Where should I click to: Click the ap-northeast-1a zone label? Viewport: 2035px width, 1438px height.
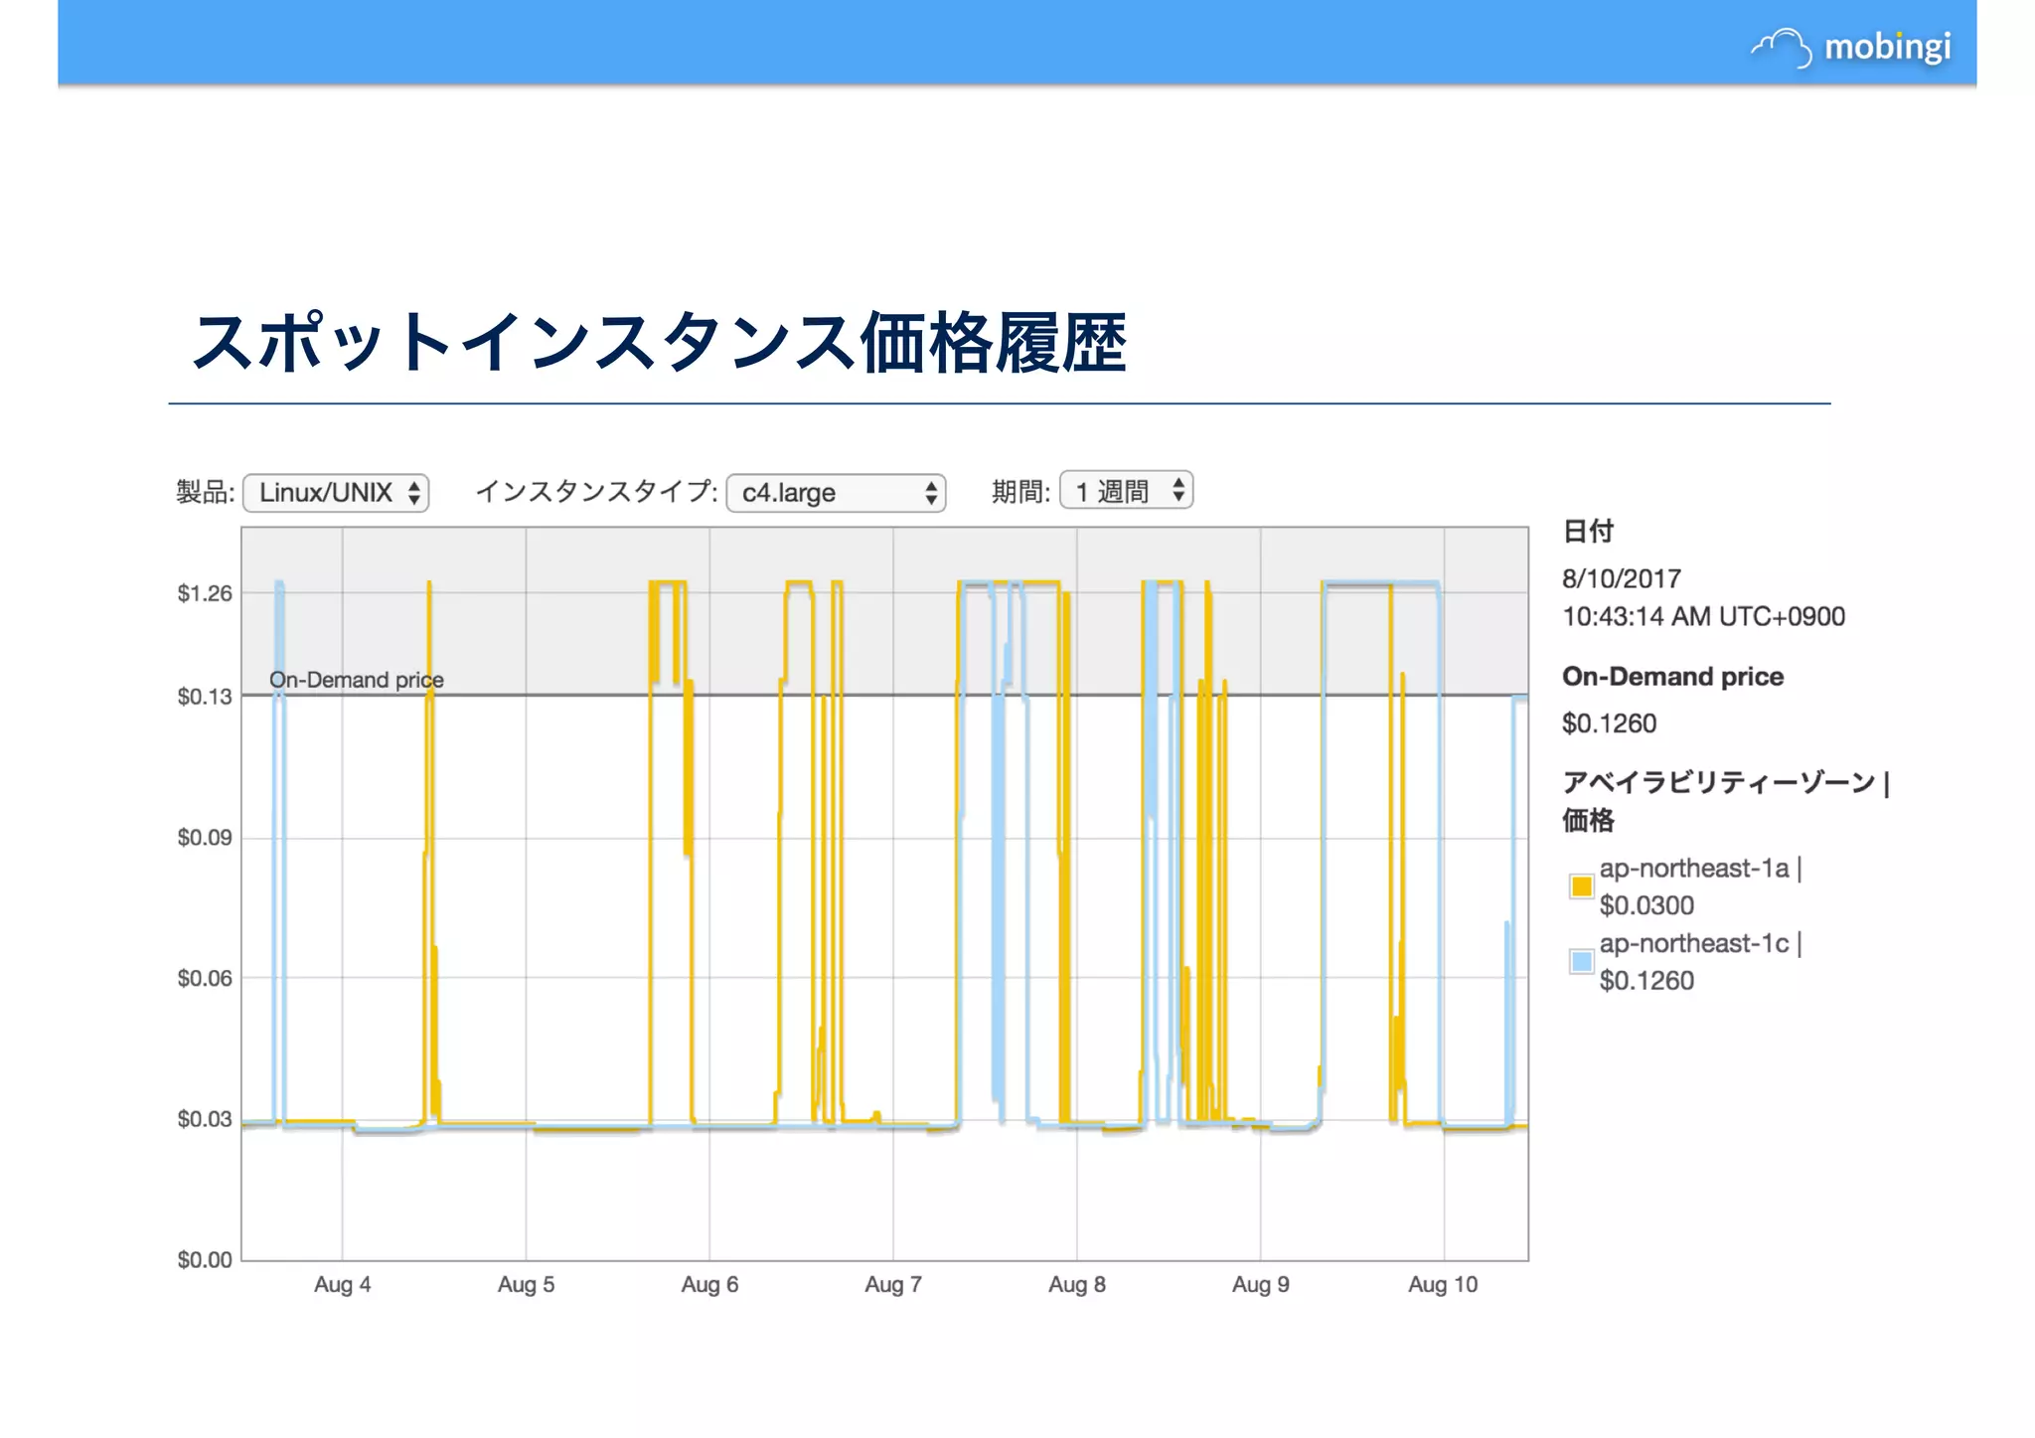[x=1693, y=869]
